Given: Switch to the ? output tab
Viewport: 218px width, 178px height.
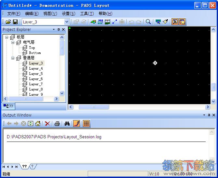Looking at the screenshot, I should 32,166.
